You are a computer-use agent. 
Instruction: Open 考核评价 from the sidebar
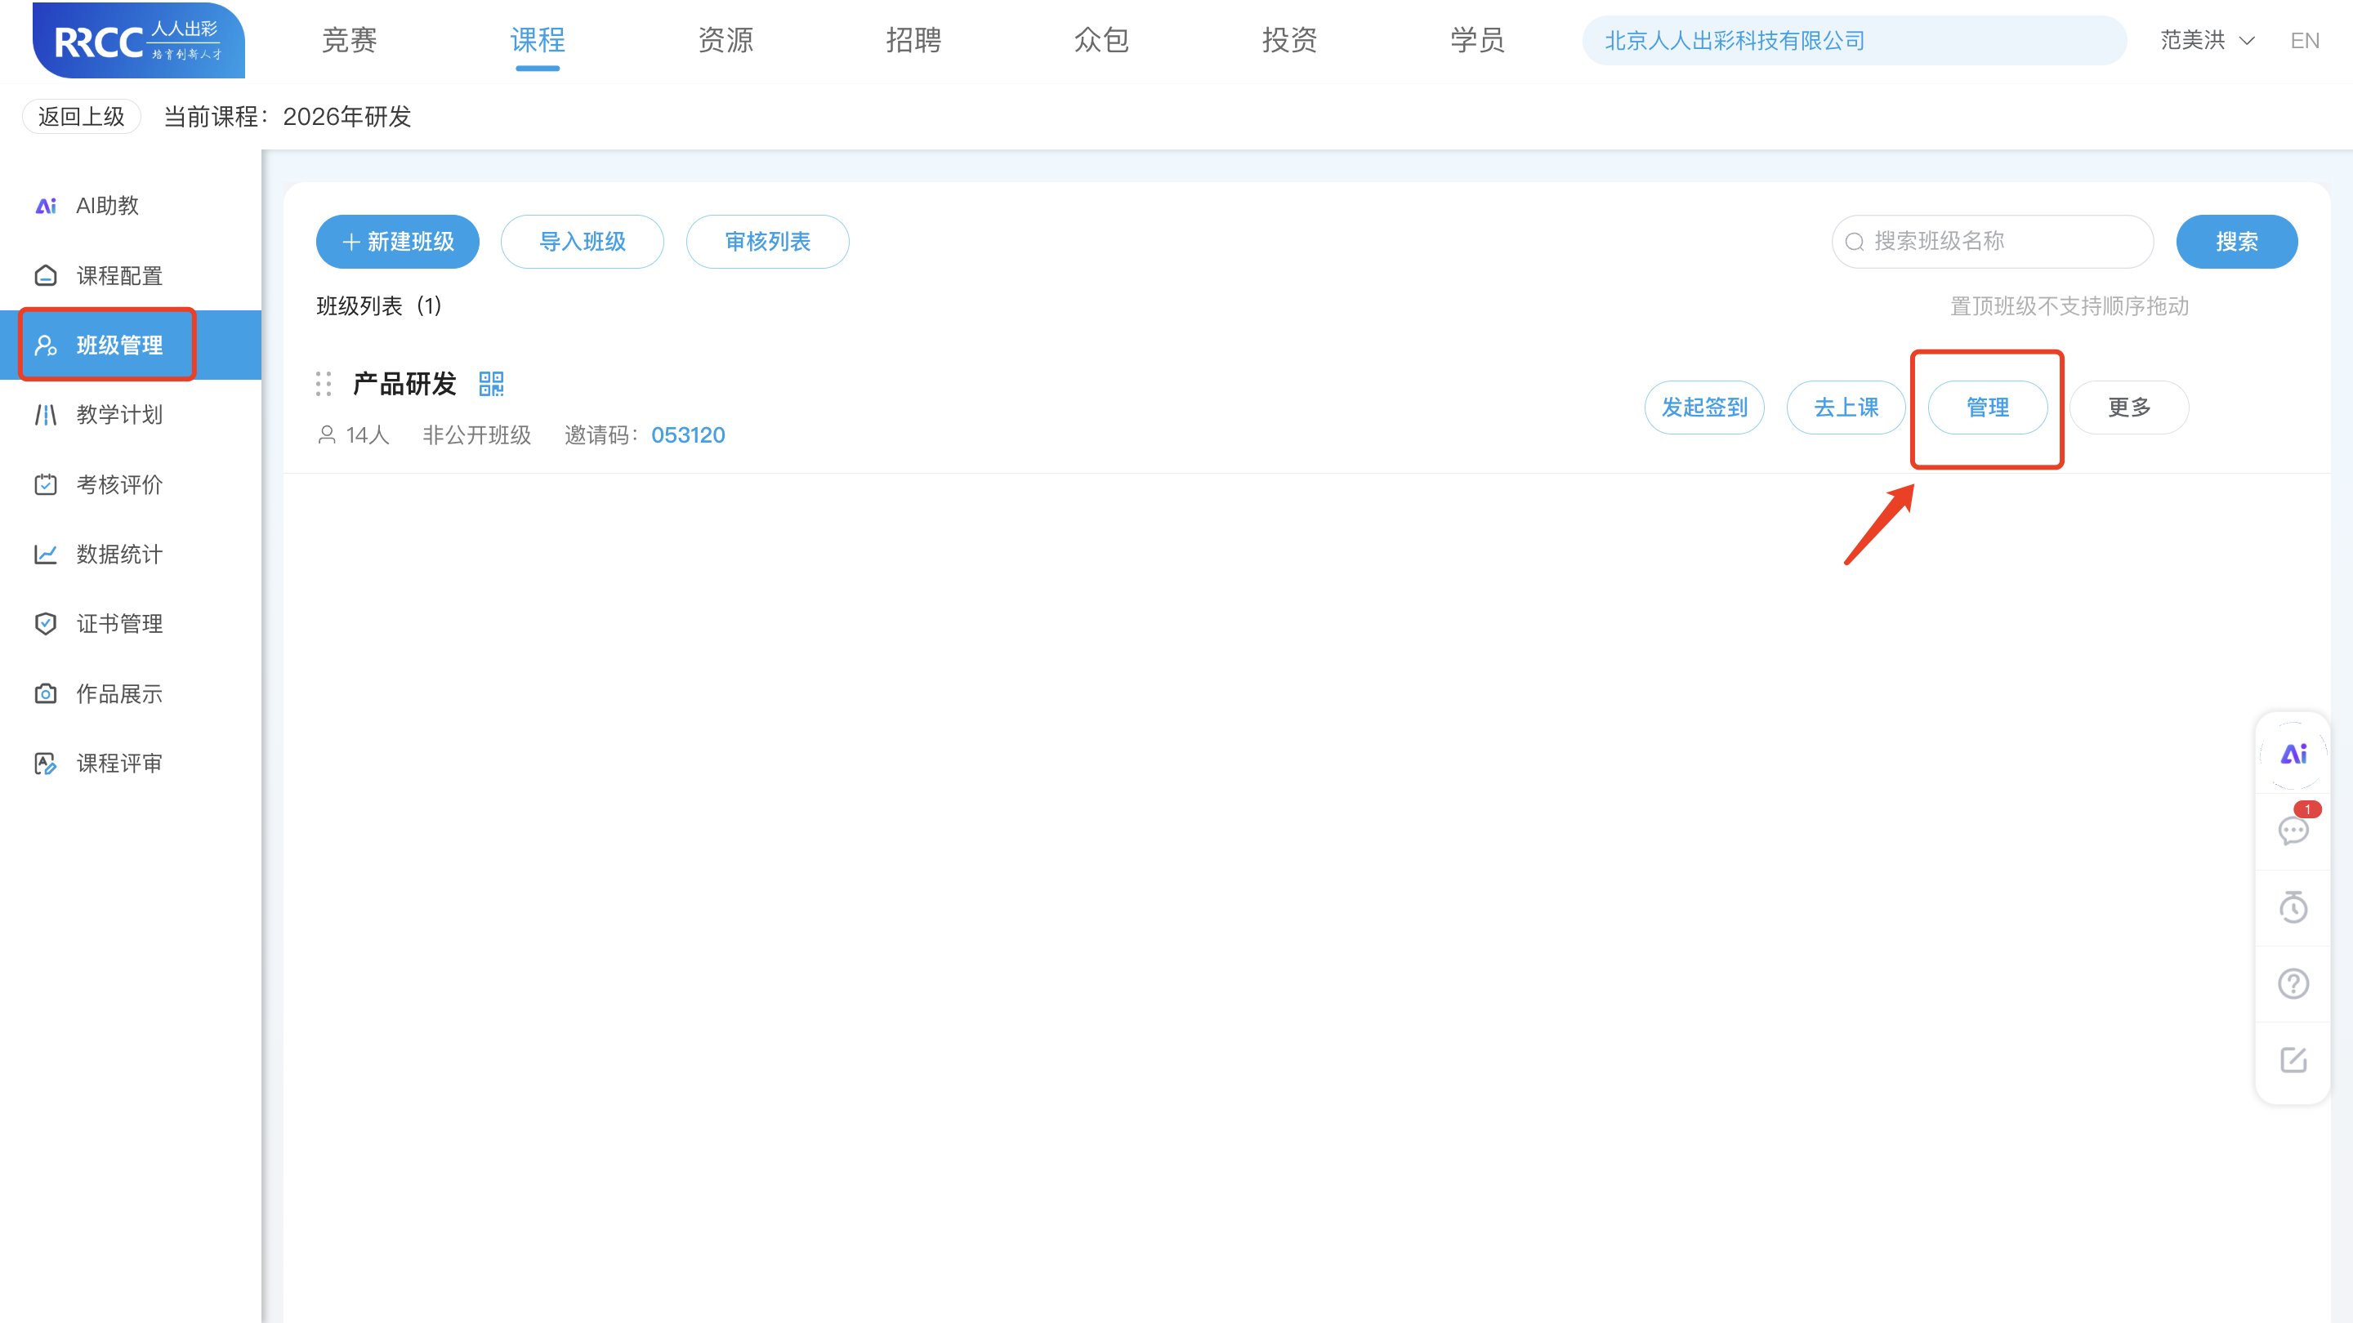118,484
